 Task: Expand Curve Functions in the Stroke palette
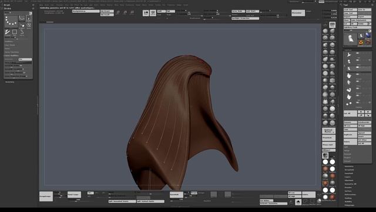pos(12,52)
